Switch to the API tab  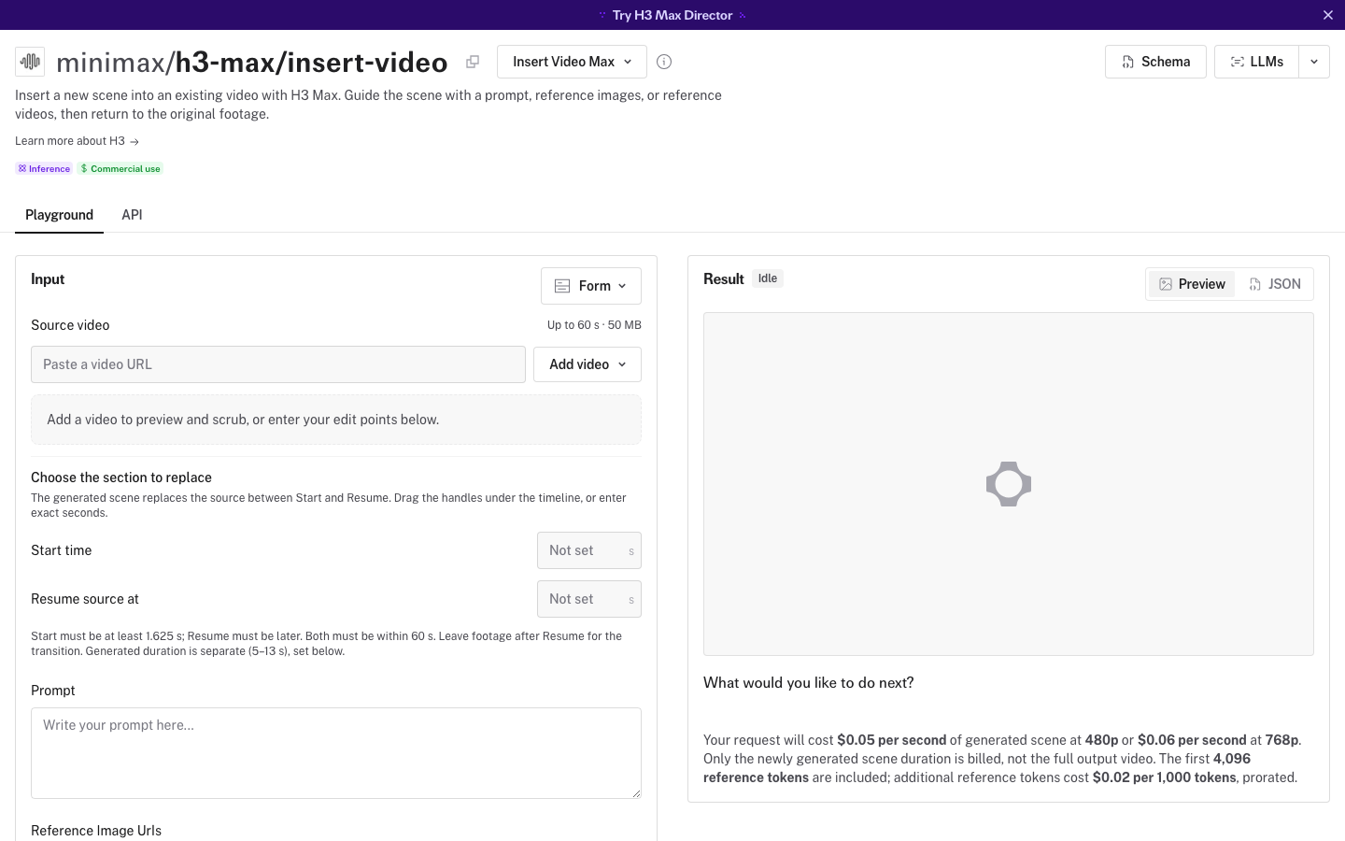[x=132, y=215]
